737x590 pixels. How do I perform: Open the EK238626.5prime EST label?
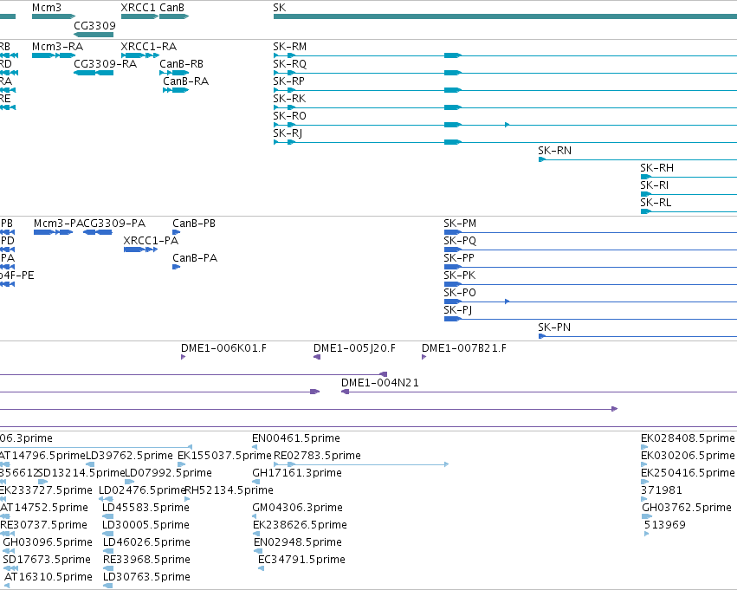(x=300, y=526)
